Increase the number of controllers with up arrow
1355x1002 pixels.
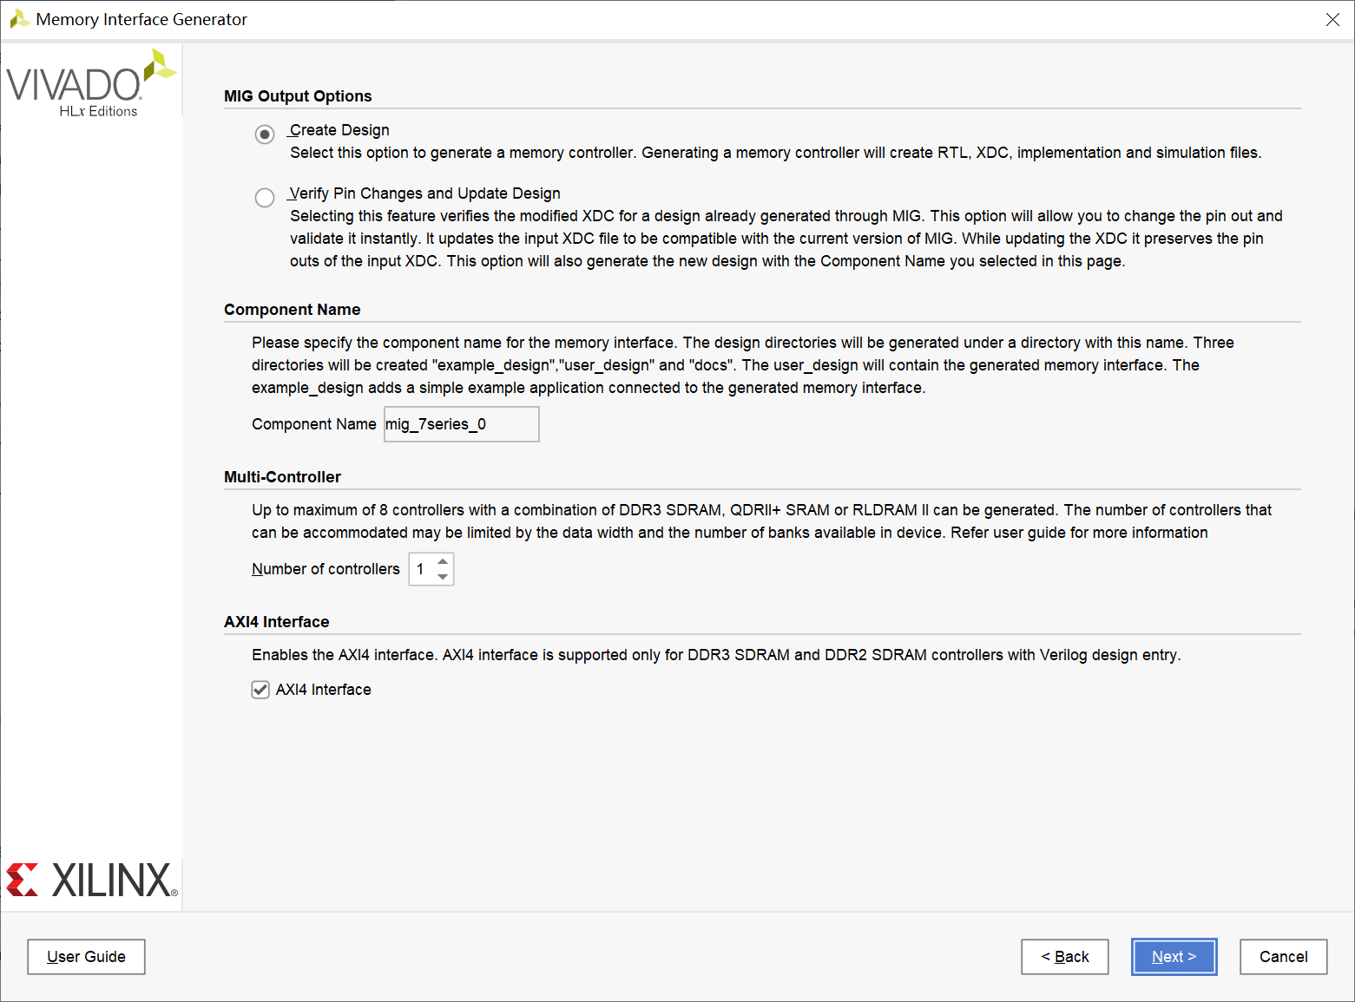(x=443, y=561)
